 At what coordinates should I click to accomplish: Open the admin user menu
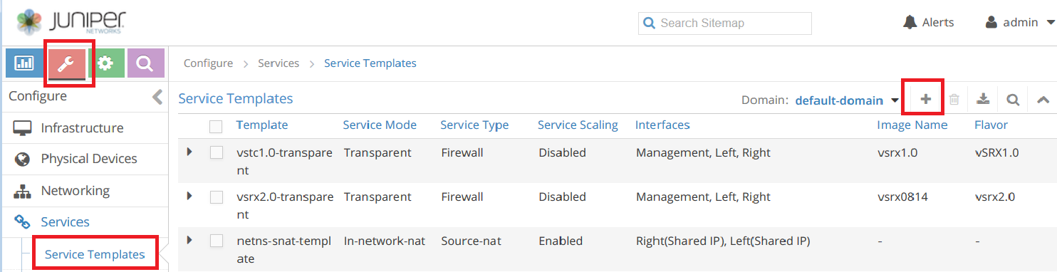(1020, 22)
